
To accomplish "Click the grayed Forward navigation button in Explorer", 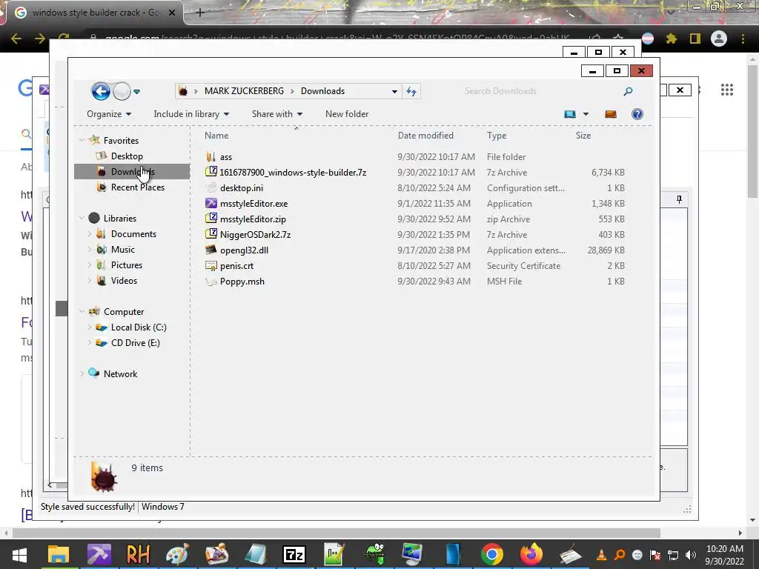I will point(122,91).
